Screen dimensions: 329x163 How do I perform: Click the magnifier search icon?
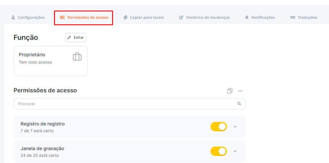239,104
